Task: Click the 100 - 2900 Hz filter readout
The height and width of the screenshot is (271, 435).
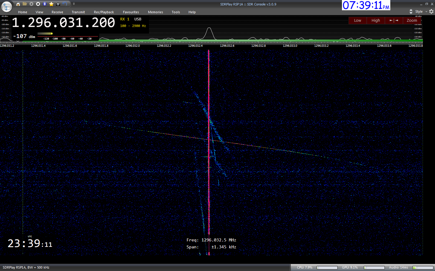Action: click(133, 26)
